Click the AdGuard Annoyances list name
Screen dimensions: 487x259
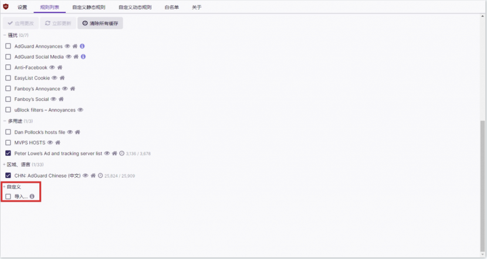tap(39, 46)
